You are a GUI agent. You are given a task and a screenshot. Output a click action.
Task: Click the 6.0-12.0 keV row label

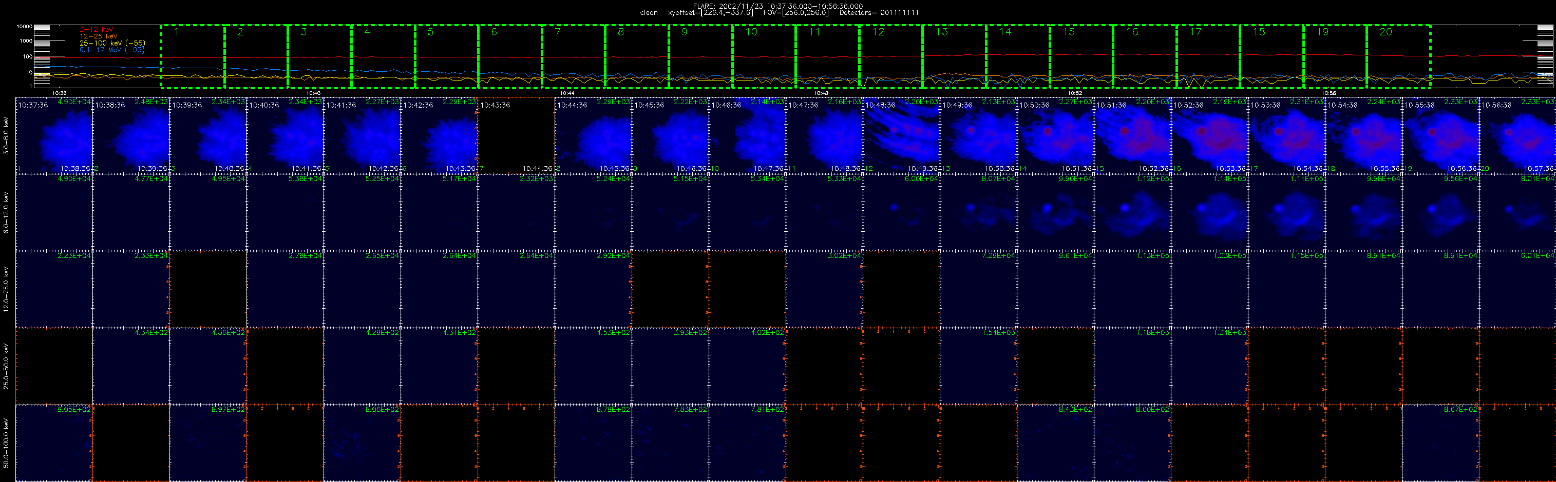click(6, 212)
